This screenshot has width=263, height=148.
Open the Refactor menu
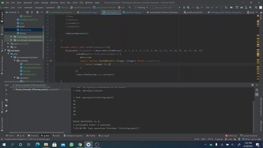coord(54,2)
